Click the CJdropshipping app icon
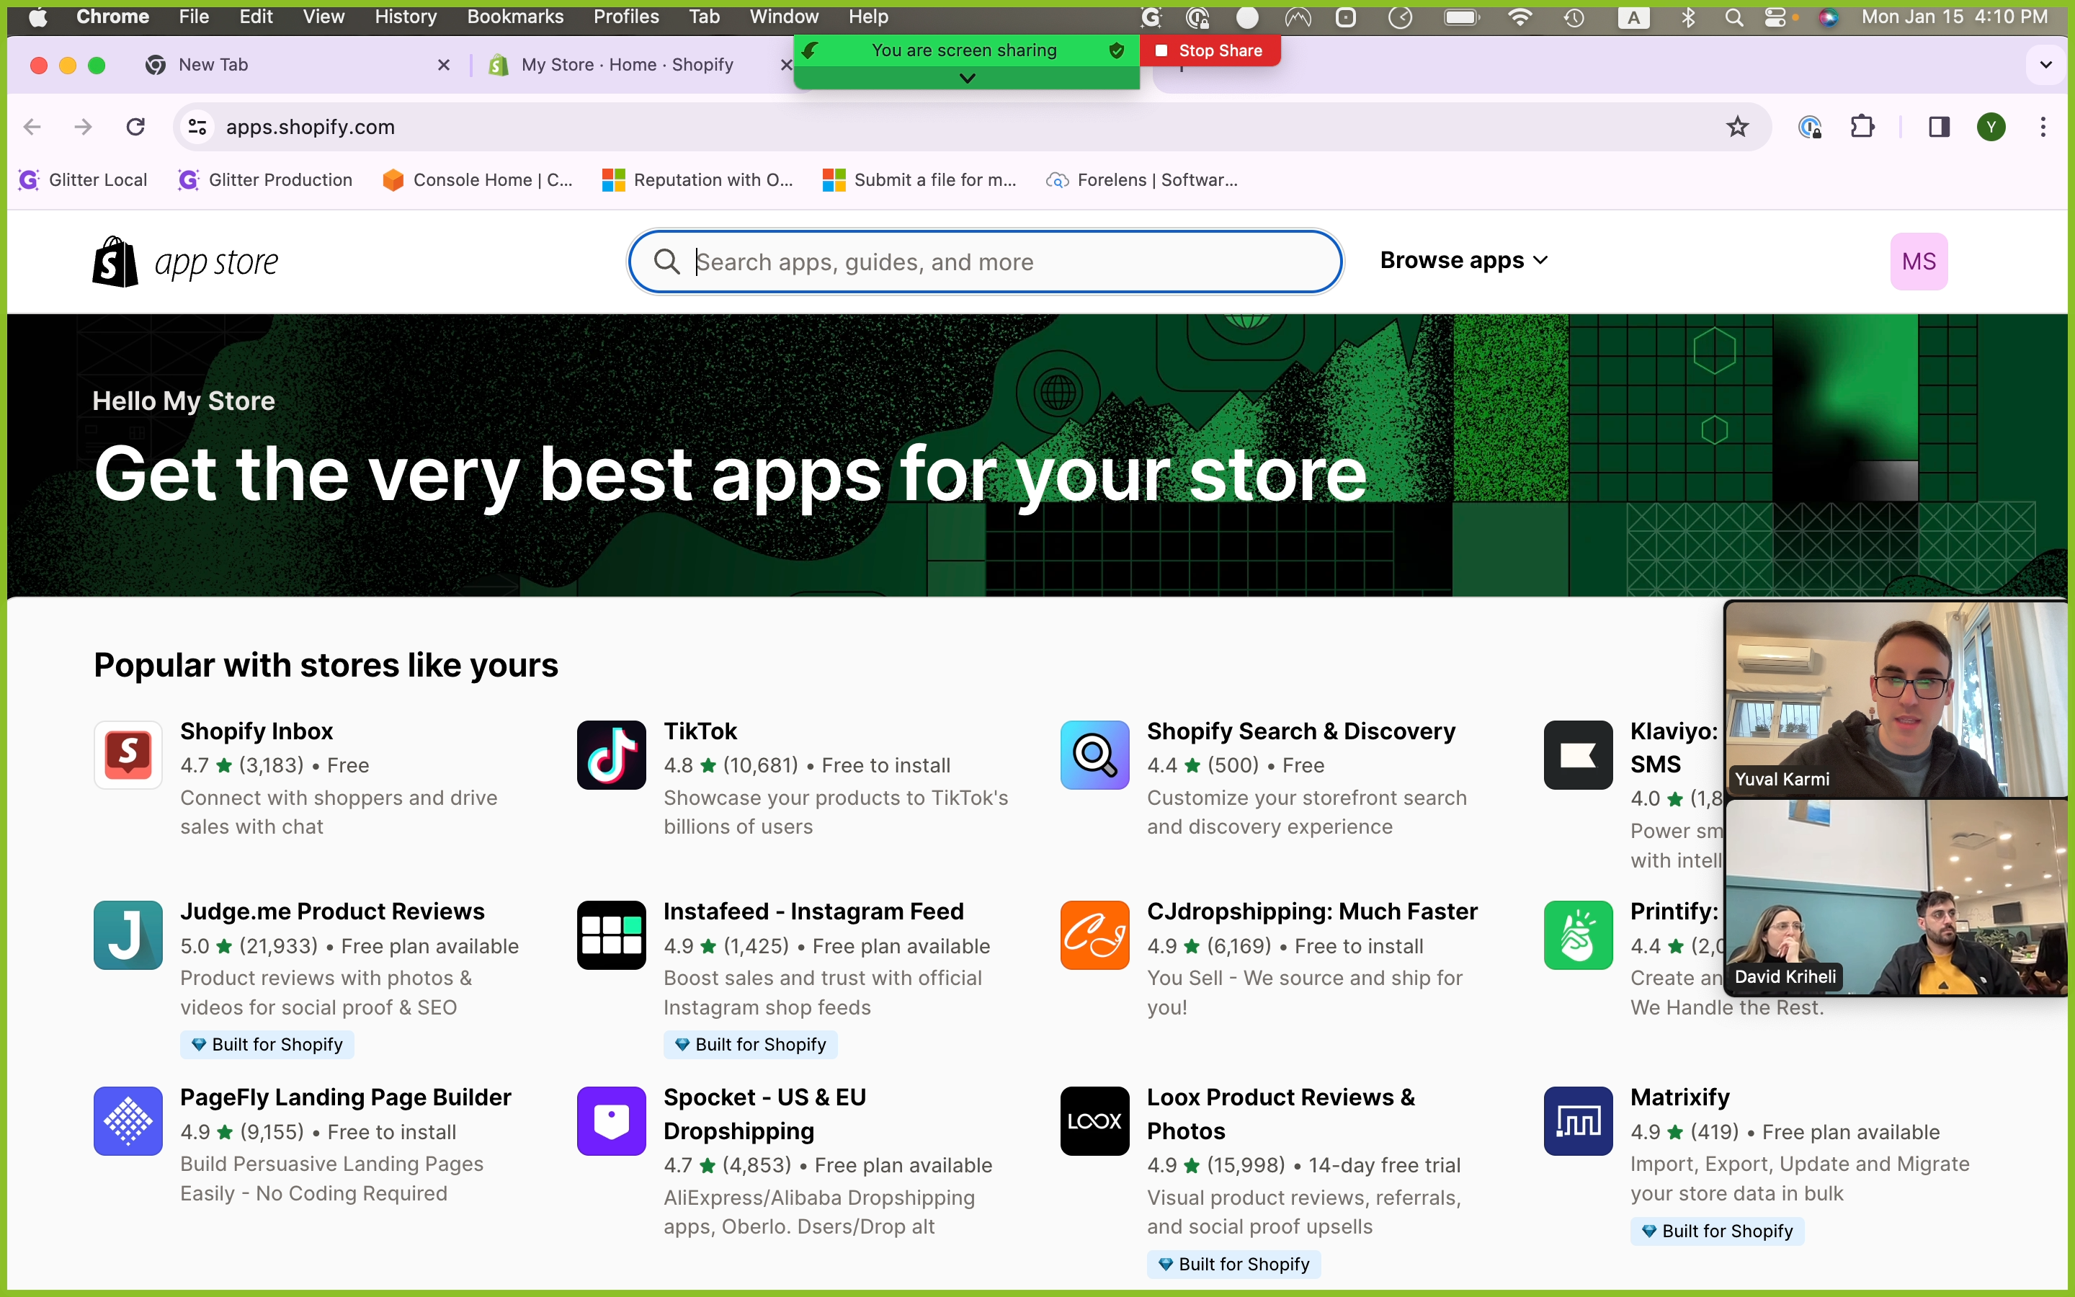 (x=1094, y=934)
